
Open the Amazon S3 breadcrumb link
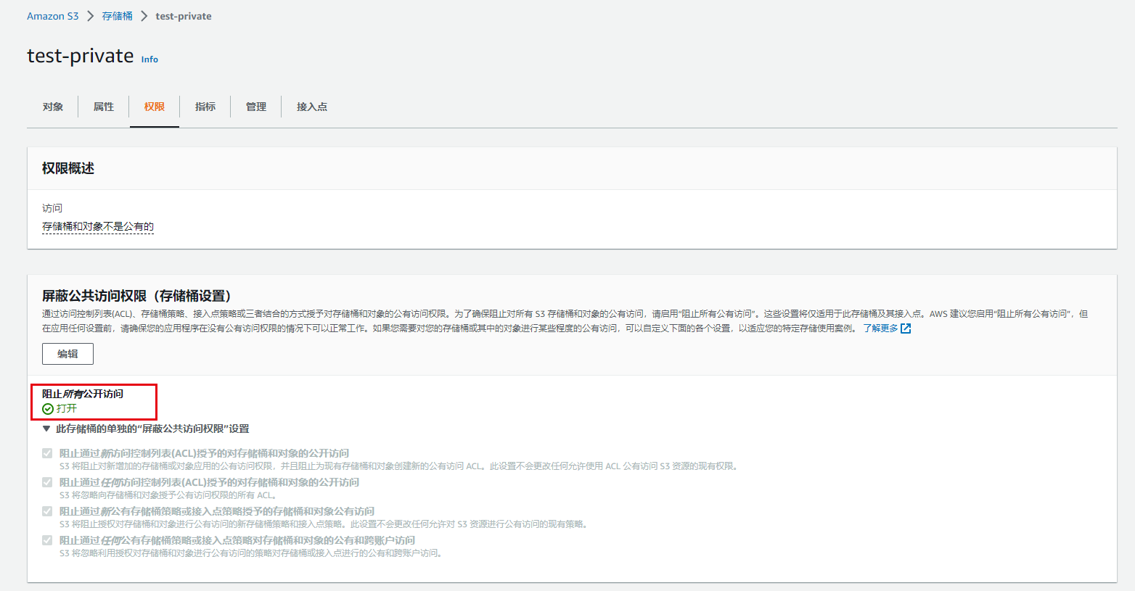coord(52,16)
